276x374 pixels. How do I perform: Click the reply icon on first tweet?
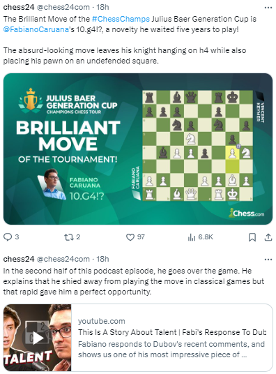8,237
